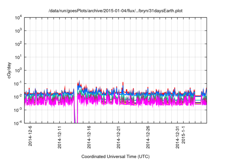Viewport: 228px width, 160px height.
Task: Click the 10^3 y-axis tick label
Action: (19, 31)
